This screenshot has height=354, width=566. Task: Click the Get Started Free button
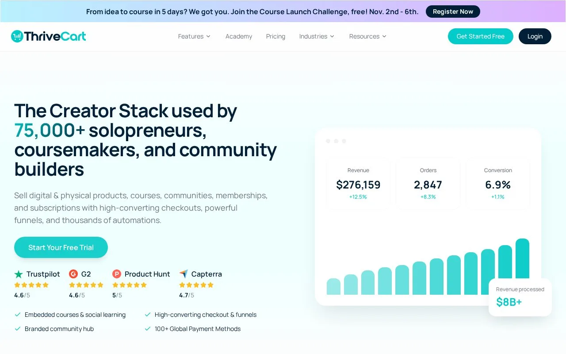click(481, 36)
